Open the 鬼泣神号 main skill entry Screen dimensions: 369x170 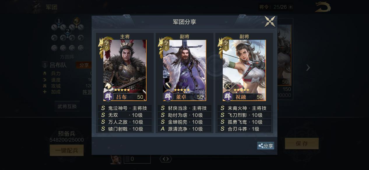pyautogui.click(x=125, y=108)
